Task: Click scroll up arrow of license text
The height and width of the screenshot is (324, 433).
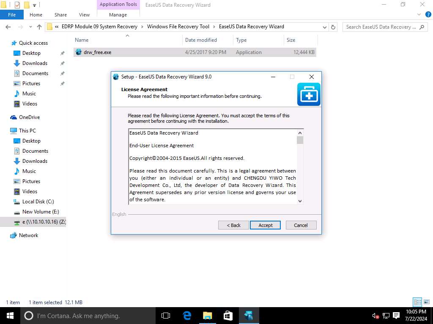Action: (x=300, y=133)
